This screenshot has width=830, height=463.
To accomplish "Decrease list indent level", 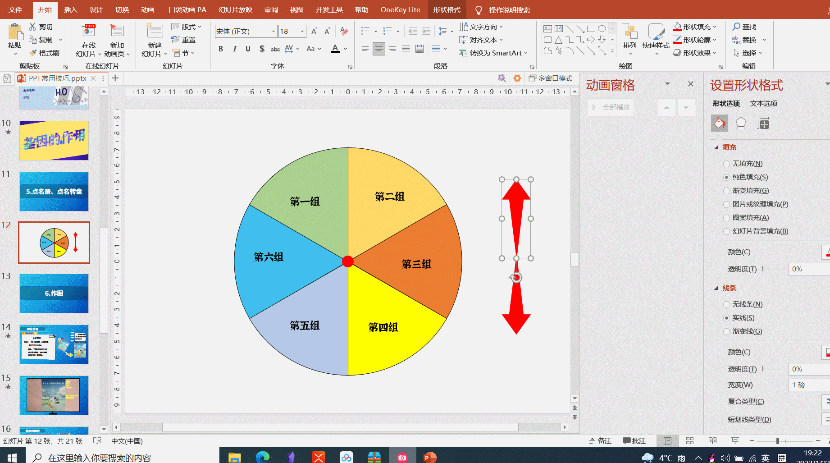I will [413, 31].
